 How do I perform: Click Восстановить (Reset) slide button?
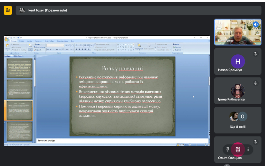39,47
